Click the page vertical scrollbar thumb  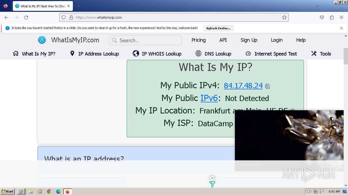click(346, 56)
